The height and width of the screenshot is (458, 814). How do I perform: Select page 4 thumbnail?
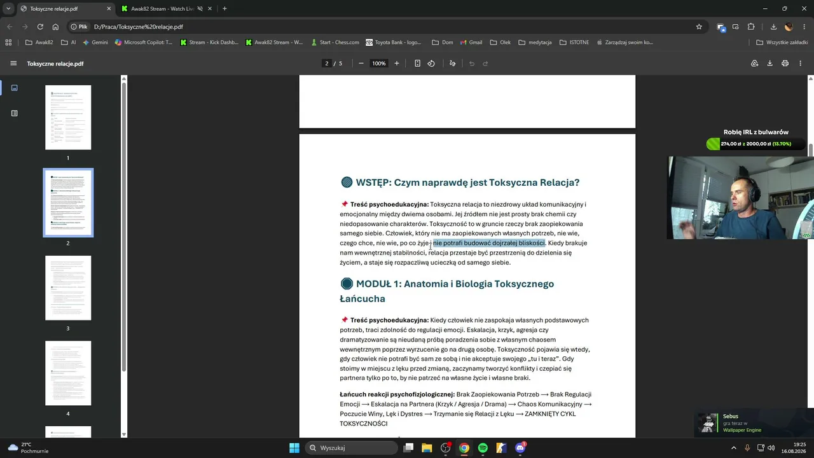click(x=68, y=373)
